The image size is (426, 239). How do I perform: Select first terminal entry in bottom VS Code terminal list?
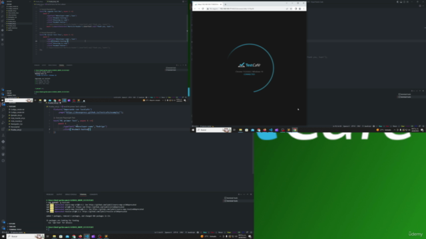(232, 198)
